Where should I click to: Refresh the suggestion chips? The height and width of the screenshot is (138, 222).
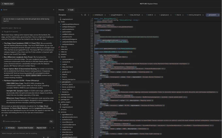[2, 128]
